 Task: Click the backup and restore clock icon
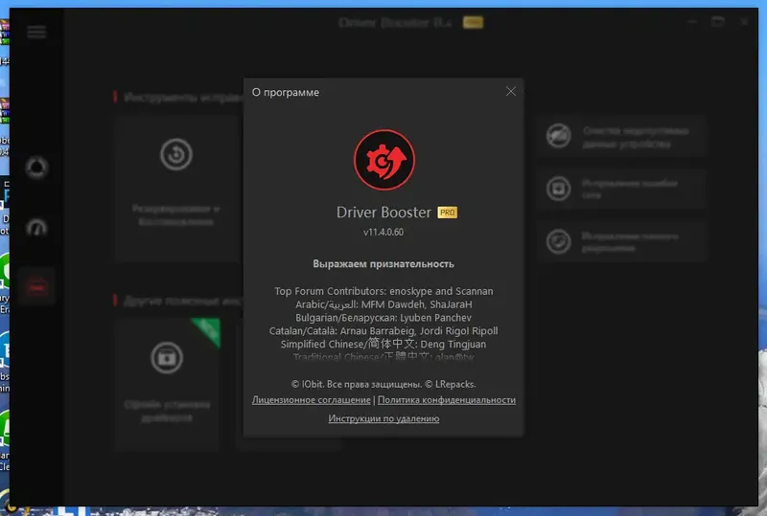pyautogui.click(x=176, y=154)
